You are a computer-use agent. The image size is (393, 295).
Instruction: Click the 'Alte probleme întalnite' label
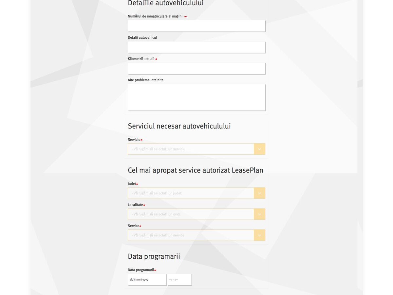(x=145, y=80)
